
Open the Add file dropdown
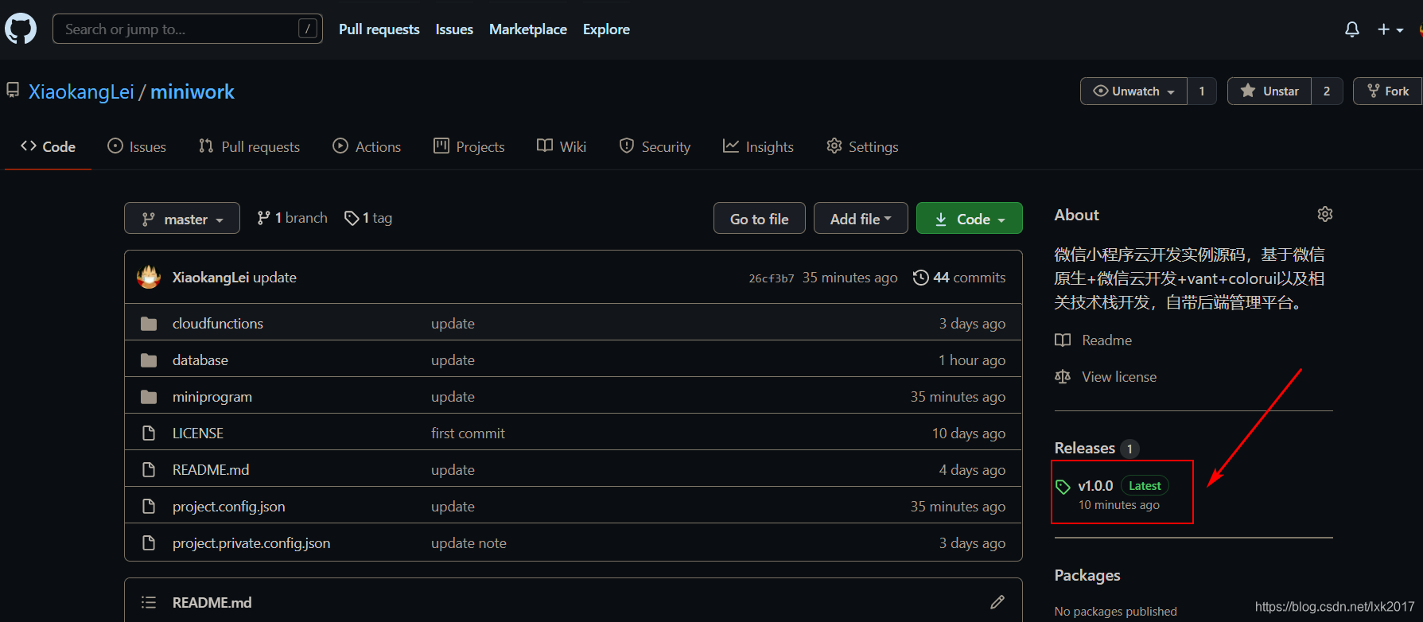click(861, 219)
